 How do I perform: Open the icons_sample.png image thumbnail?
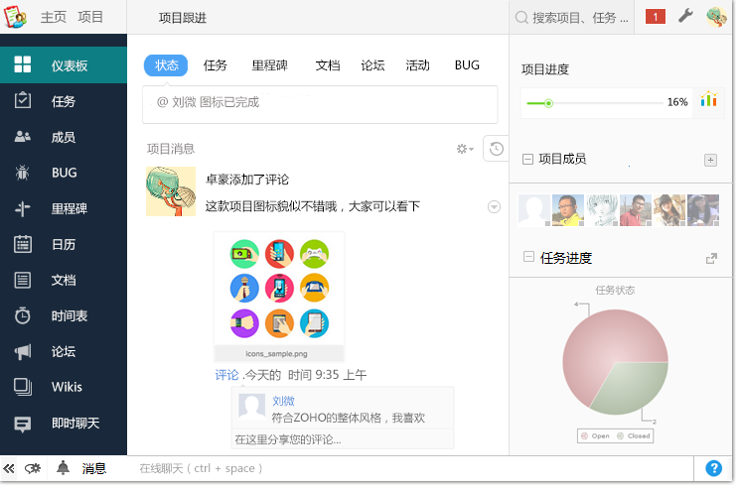pos(279,296)
